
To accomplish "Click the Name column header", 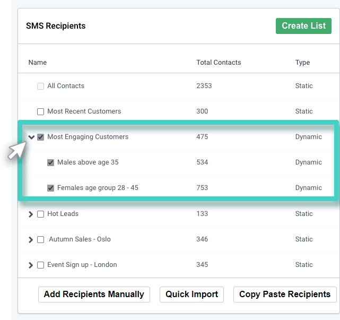I will (38, 63).
